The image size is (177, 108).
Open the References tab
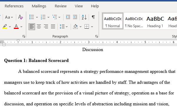click(14, 6)
